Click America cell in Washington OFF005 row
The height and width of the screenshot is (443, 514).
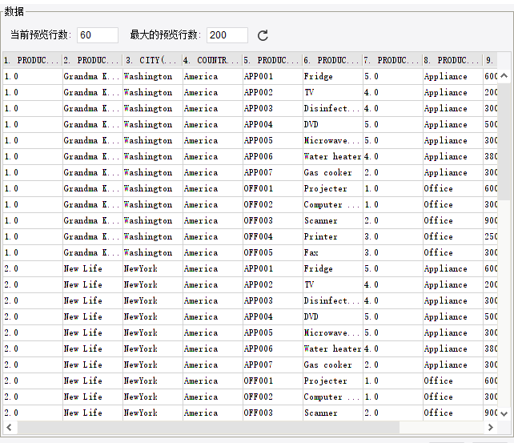212,253
